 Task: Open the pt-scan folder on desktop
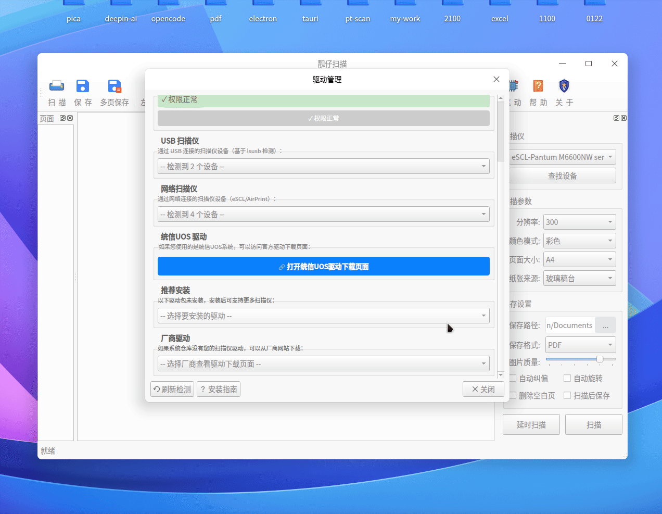pyautogui.click(x=358, y=11)
